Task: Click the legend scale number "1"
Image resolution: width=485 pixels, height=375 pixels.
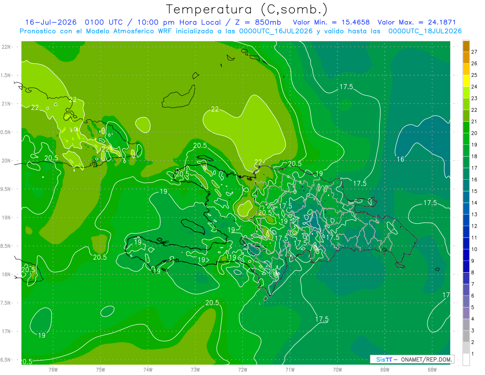Action: pyautogui.click(x=473, y=354)
